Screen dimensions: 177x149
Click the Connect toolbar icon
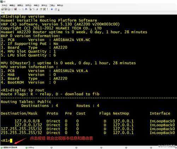(x=2, y=9)
